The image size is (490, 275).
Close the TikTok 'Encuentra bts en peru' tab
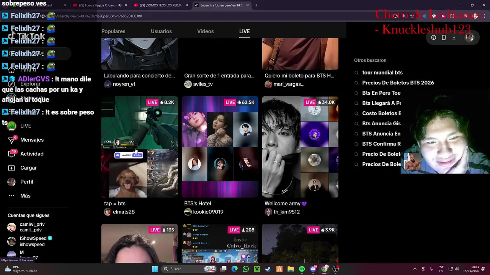tap(247, 5)
